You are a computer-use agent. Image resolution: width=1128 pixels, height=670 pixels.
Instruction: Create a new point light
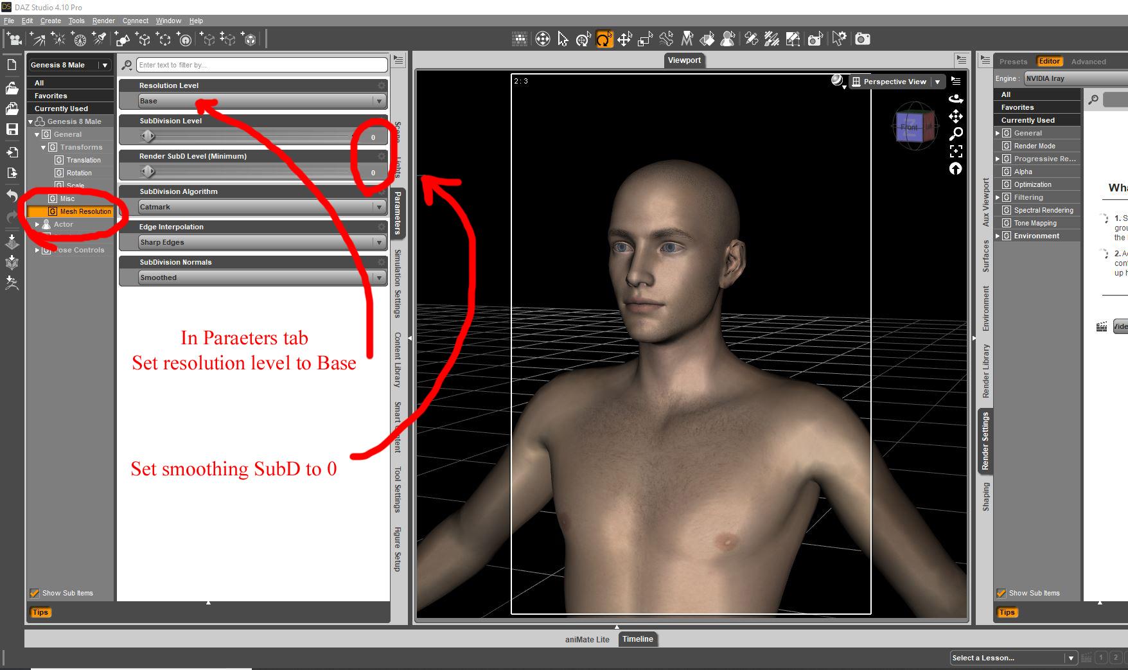point(58,39)
